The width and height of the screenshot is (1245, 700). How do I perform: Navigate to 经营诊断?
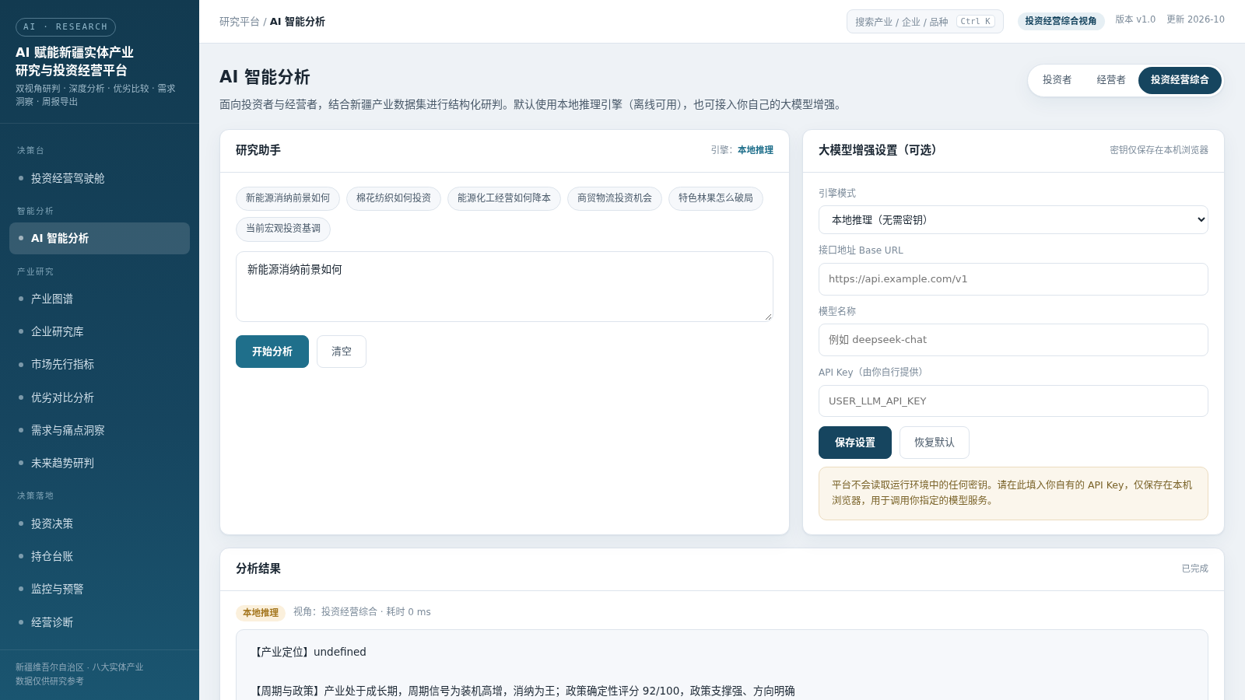[x=100, y=622]
